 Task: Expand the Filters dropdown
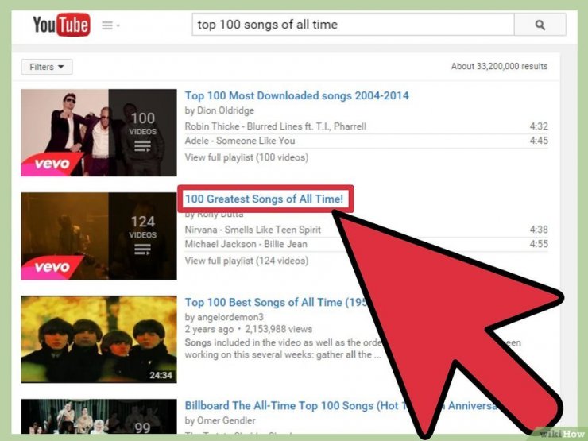(x=47, y=67)
